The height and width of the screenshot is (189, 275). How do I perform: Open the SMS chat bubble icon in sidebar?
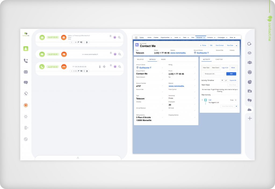tap(26, 82)
